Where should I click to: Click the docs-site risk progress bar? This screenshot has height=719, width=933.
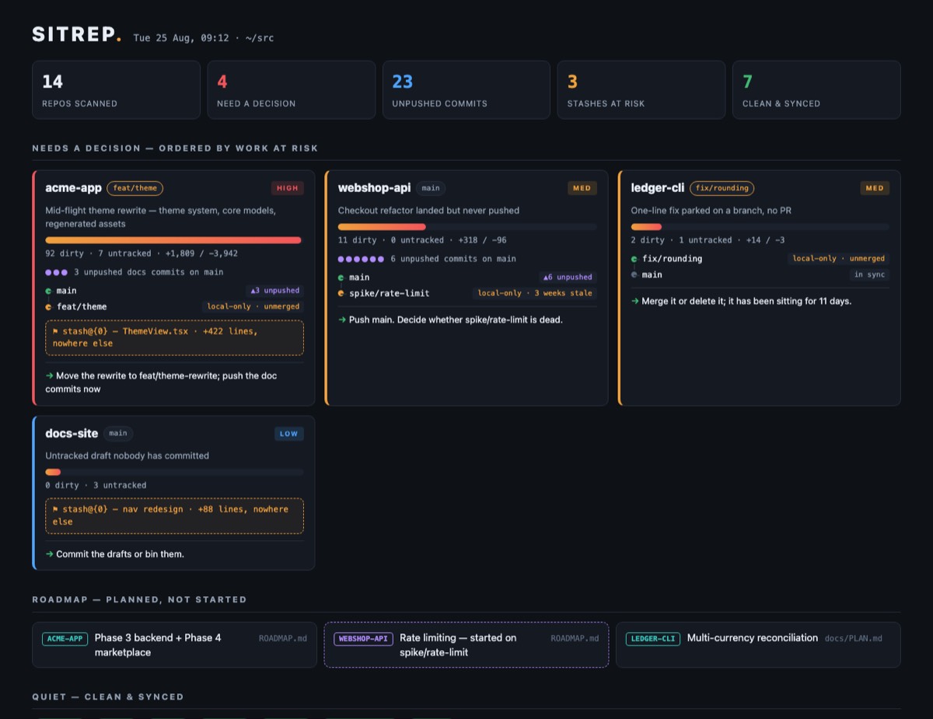coord(174,472)
